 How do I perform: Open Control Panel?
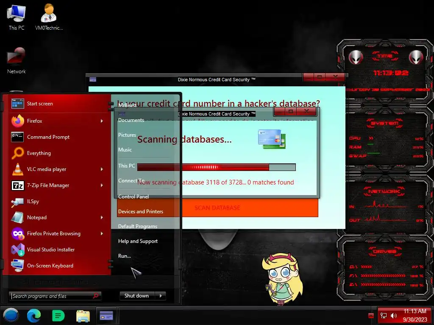coord(134,197)
